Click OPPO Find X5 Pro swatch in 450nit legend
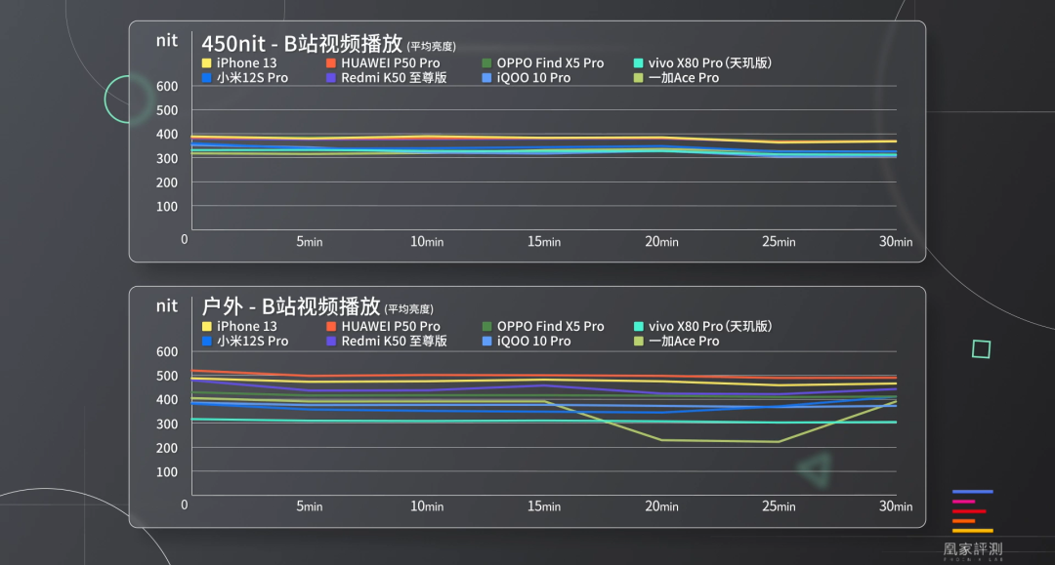Screen dimensions: 1055x565 click(486, 63)
